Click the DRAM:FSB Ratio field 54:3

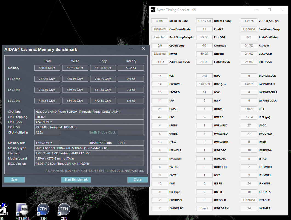(131, 143)
